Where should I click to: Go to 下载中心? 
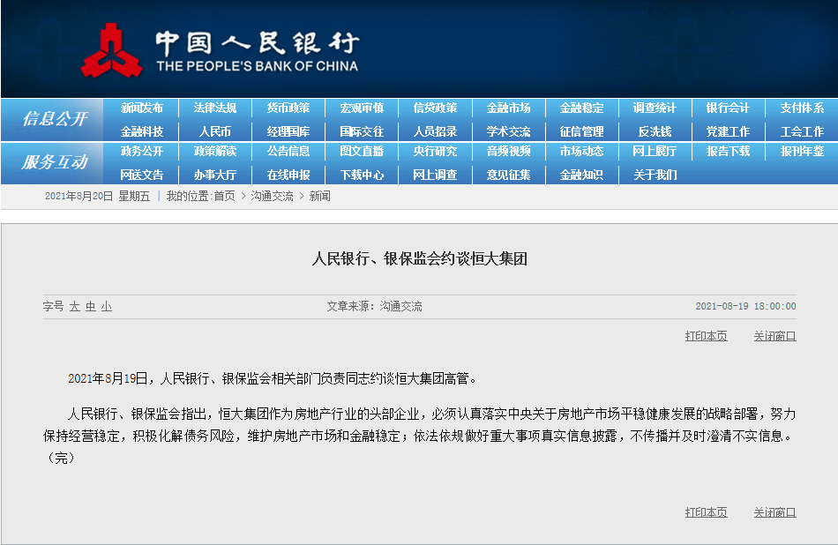pos(362,175)
